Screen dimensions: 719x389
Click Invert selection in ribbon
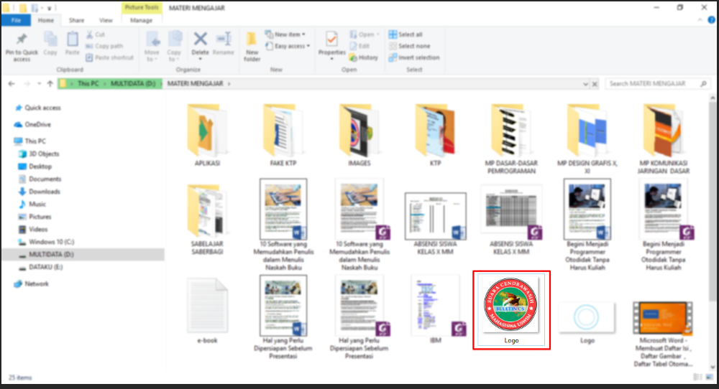(x=414, y=57)
